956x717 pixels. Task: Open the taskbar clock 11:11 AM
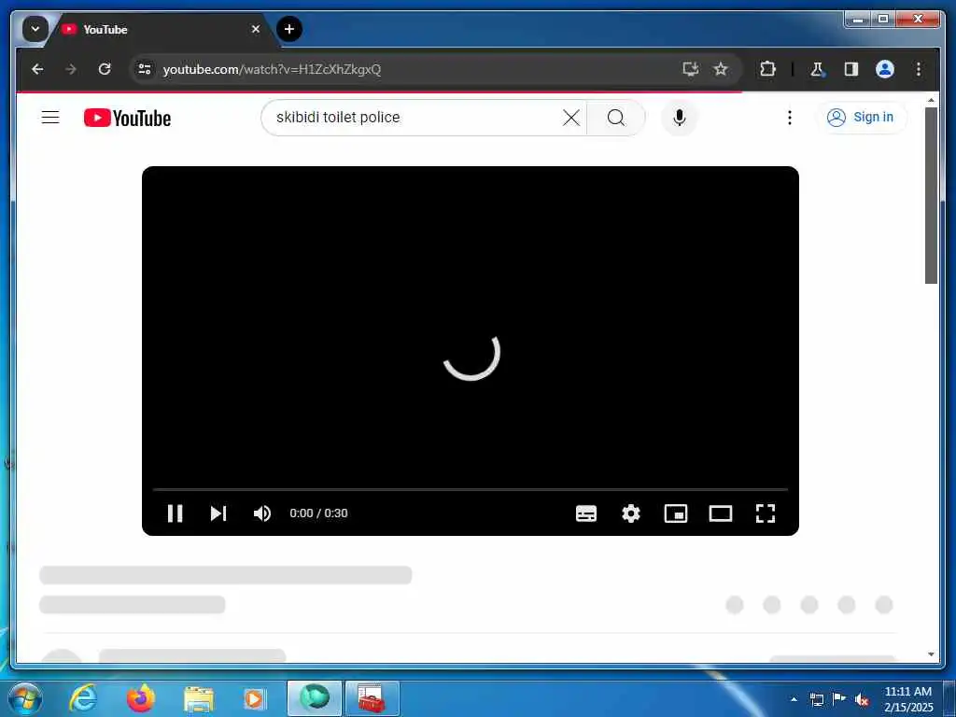[x=907, y=698]
